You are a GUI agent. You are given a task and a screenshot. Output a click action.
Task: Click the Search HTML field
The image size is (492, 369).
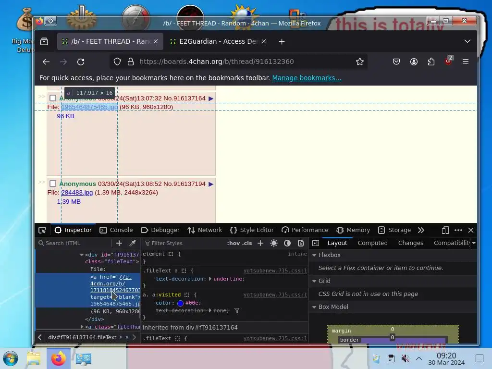pyautogui.click(x=74, y=243)
